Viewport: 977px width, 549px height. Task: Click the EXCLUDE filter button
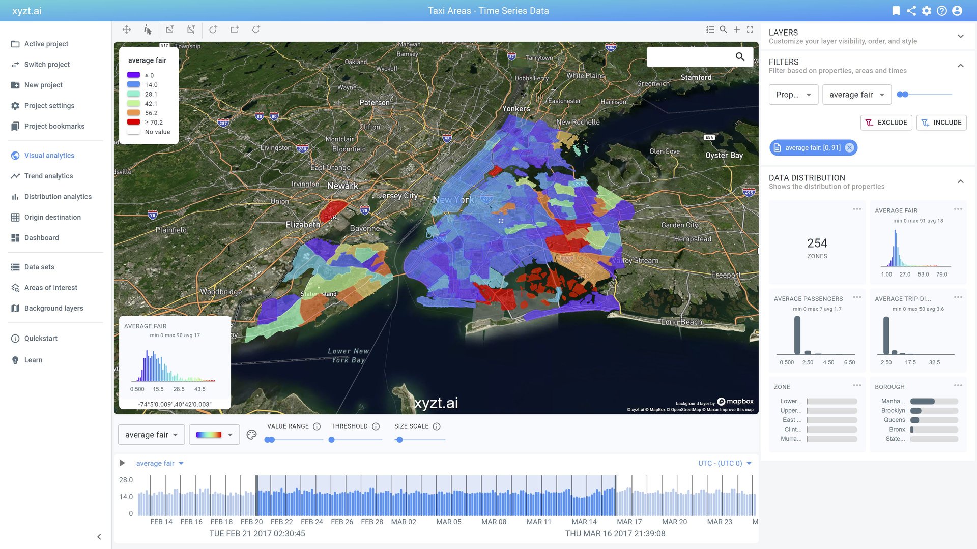[x=886, y=123]
